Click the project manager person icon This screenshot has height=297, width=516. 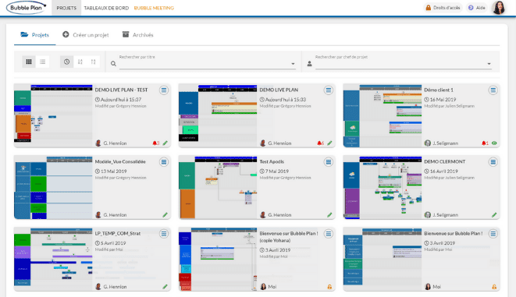[309, 64]
